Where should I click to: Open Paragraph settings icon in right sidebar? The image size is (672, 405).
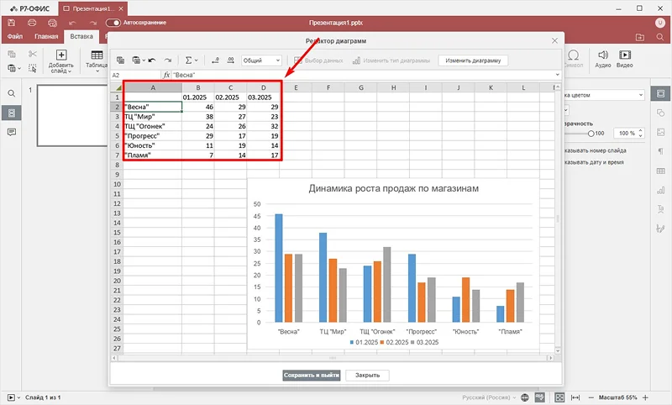660,151
